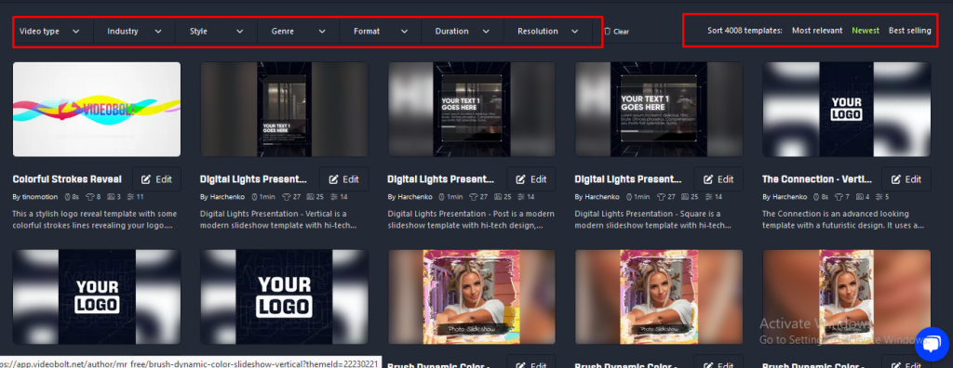Edit the Digital Lights Presentation Square template

tap(719, 179)
